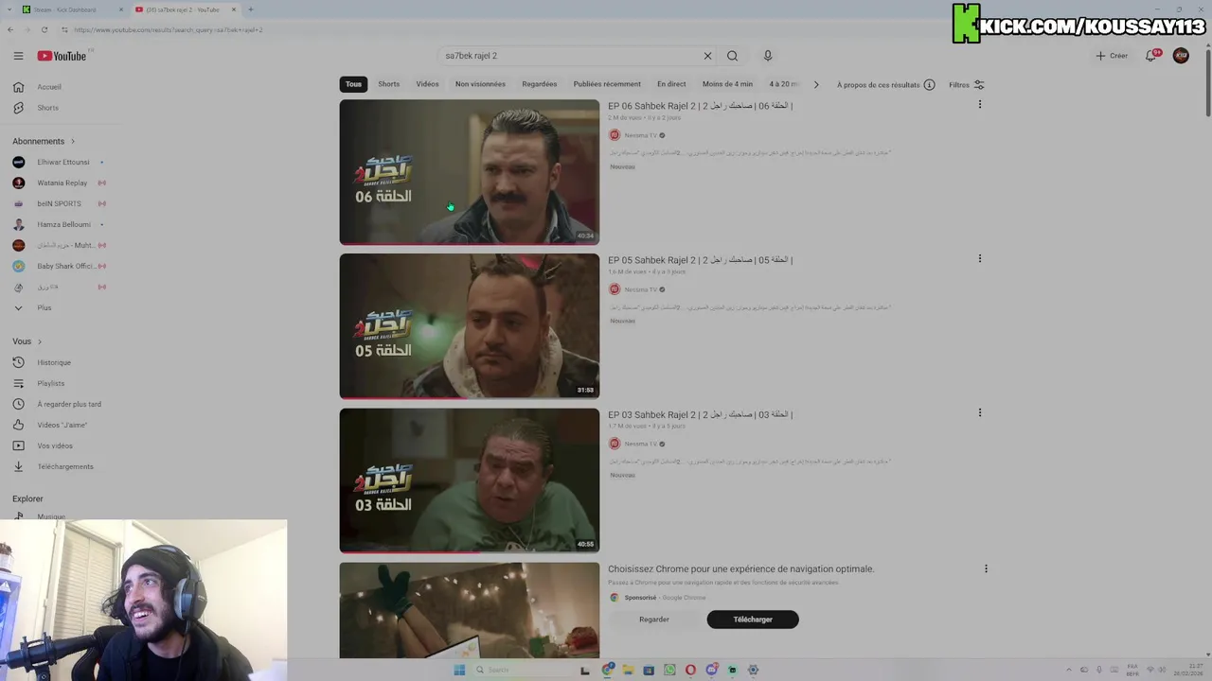Image resolution: width=1212 pixels, height=681 pixels.
Task: Select the En direct filter chip
Action: tap(671, 84)
